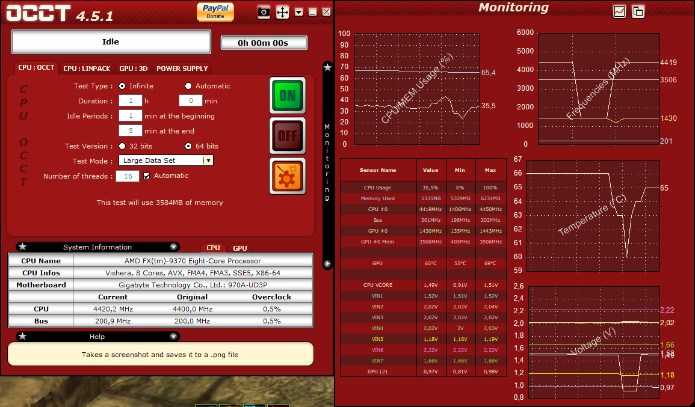
Task: Switch to GPU : 3D tab
Action: point(134,68)
